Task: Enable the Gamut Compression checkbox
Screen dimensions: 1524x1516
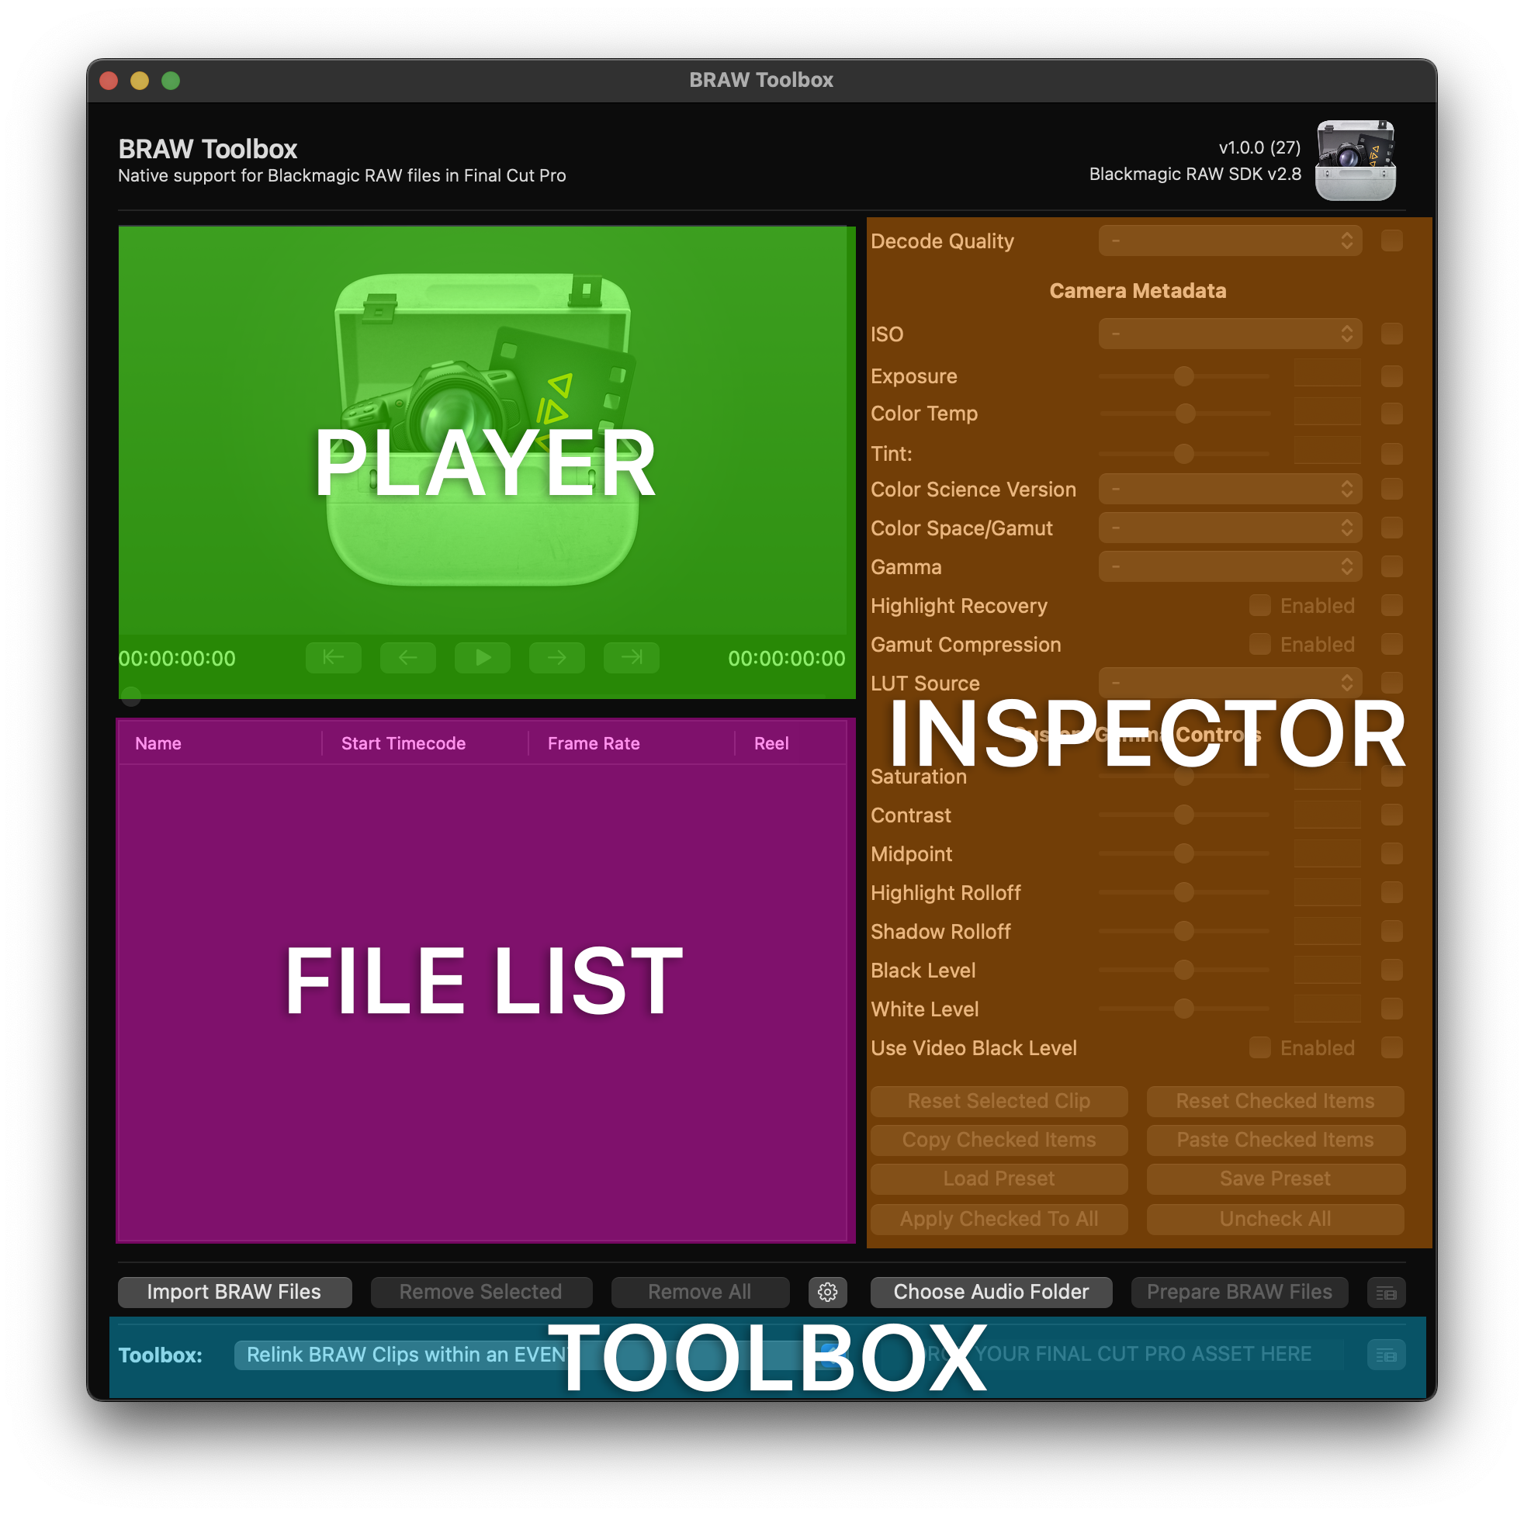Action: click(x=1259, y=645)
